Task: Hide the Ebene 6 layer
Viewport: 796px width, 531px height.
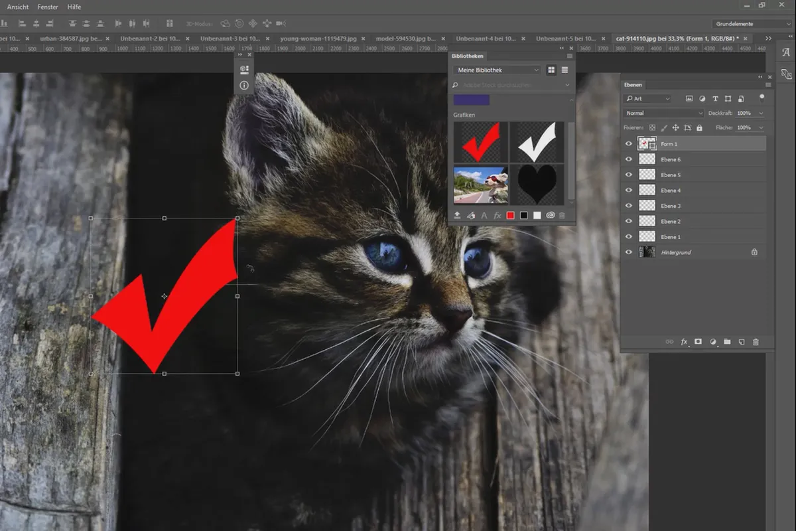Action: pyautogui.click(x=629, y=159)
